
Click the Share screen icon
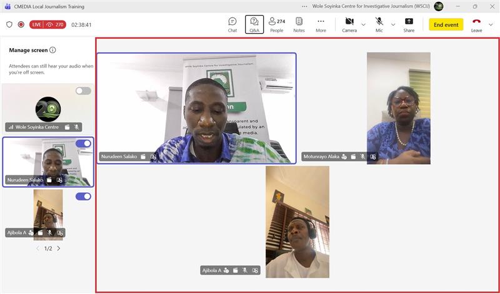point(409,24)
